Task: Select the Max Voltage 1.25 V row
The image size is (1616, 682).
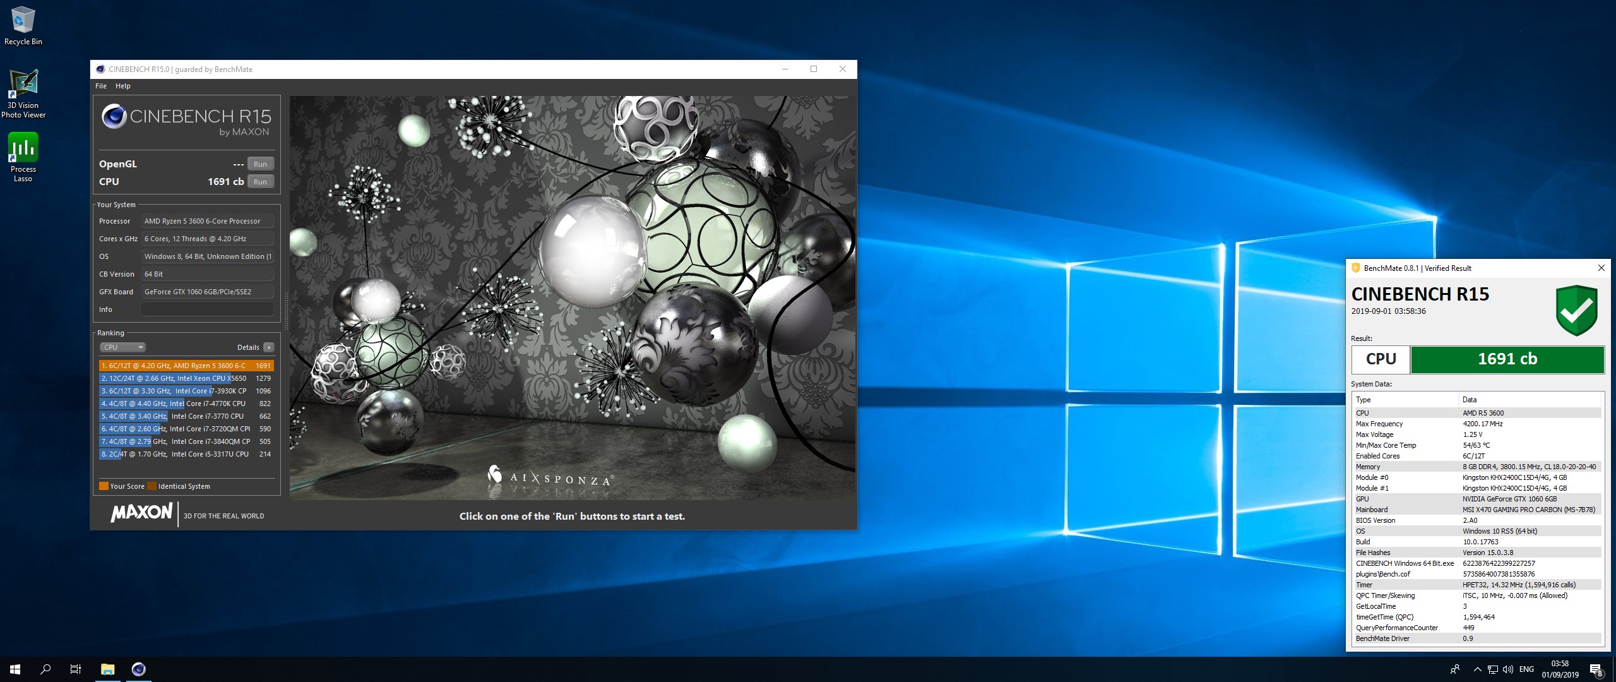Action: 1476,434
